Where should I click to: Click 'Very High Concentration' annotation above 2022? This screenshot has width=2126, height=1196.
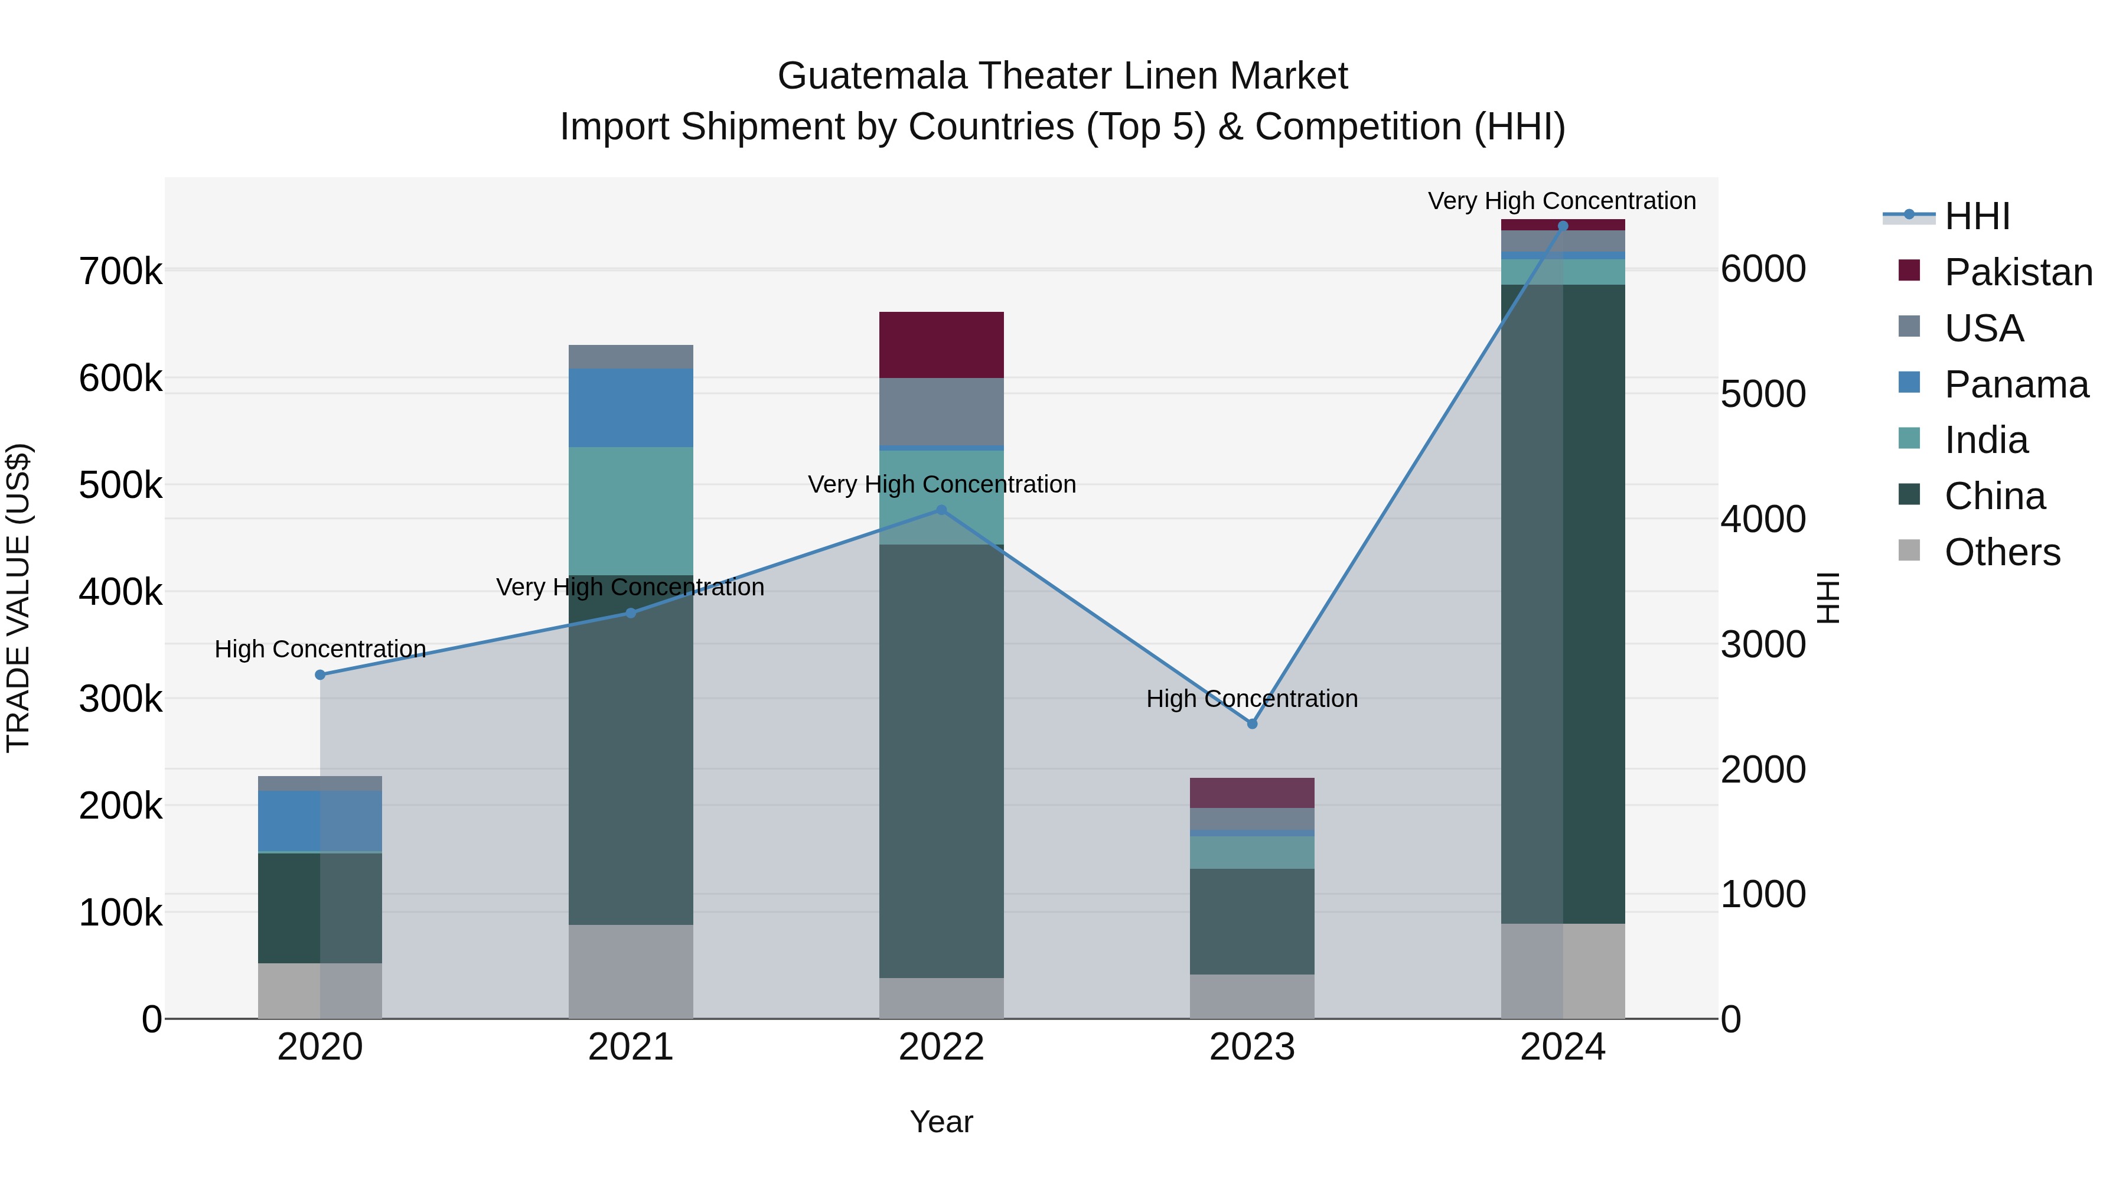(942, 484)
